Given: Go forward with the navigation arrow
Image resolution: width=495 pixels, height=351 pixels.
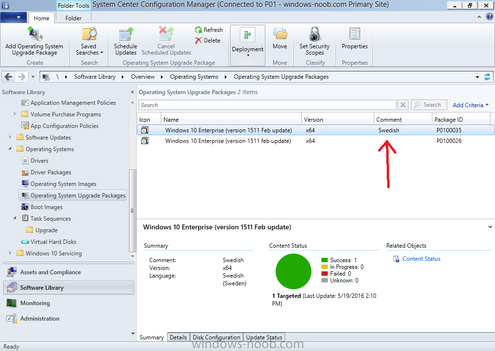Looking at the screenshot, I should click(x=21, y=77).
